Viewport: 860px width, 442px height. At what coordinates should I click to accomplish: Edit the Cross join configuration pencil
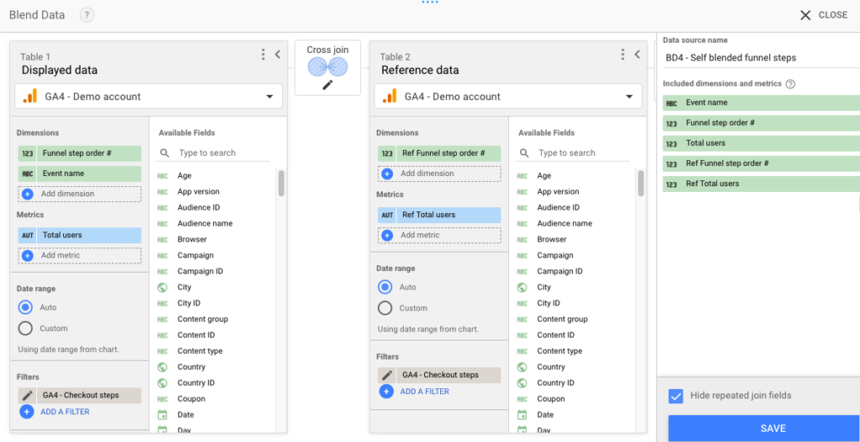(x=328, y=85)
